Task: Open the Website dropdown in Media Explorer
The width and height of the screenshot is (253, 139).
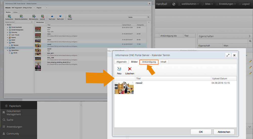Action: click(x=34, y=8)
